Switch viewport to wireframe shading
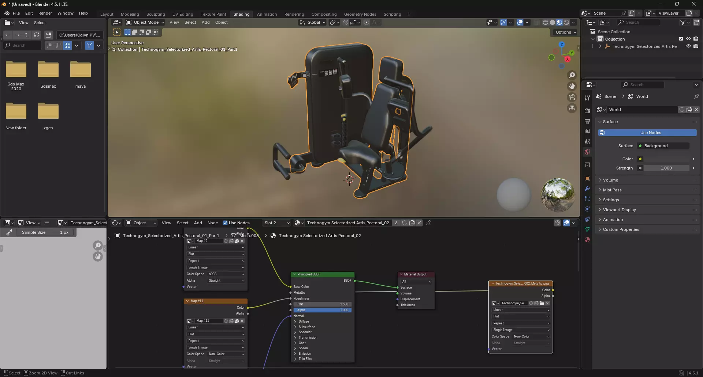The height and width of the screenshot is (377, 703). tap(545, 22)
